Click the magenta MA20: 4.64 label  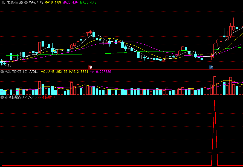tap(71, 2)
